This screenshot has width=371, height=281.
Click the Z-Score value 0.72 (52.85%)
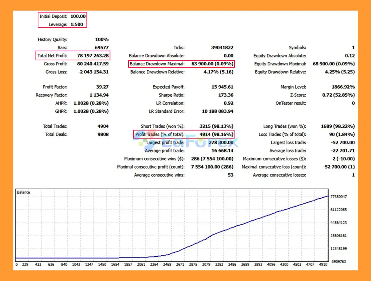point(338,95)
